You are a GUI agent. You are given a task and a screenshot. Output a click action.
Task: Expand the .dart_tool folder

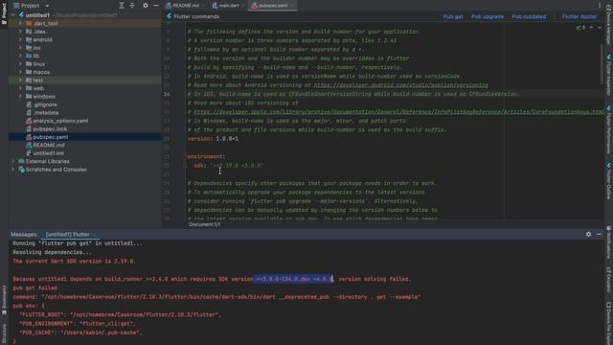20,23
